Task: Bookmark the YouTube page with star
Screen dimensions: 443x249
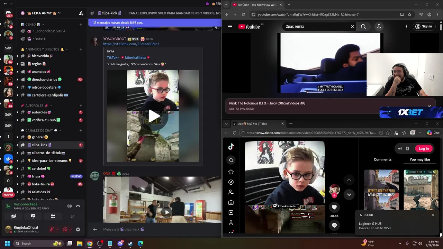Action: tap(409, 15)
